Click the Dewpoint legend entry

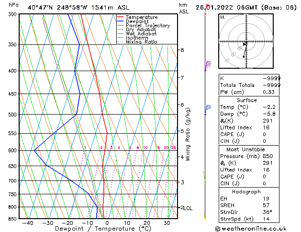coord(137,21)
